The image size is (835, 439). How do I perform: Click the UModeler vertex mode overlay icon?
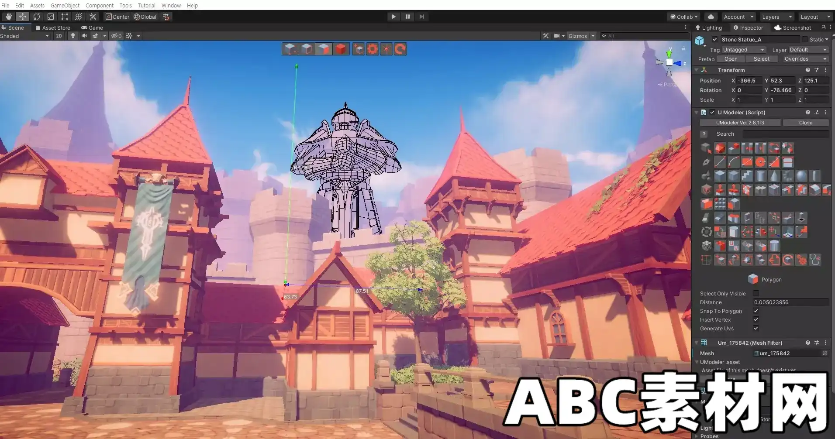pos(290,49)
